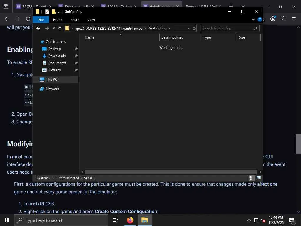Open the Share ribbon tab

point(75,20)
